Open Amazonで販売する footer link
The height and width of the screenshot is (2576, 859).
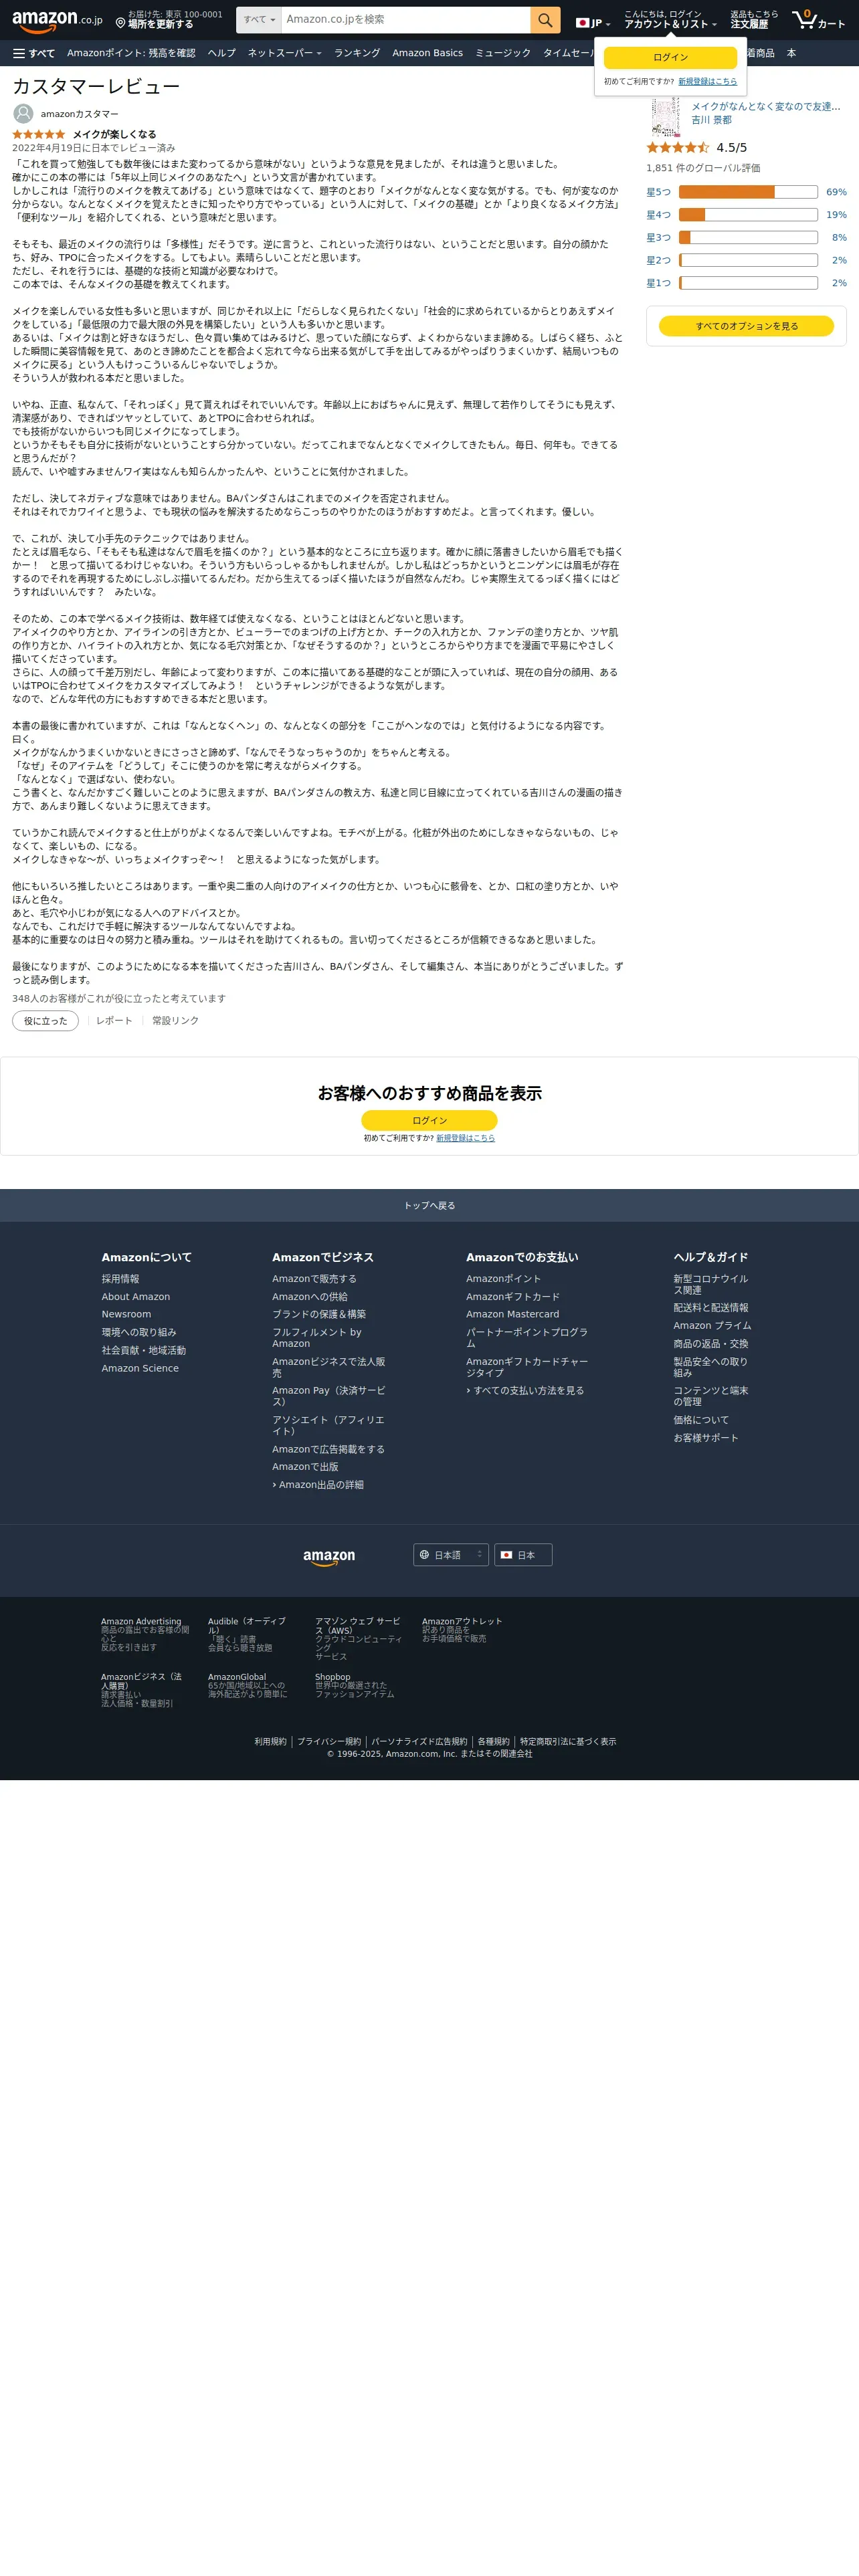pos(314,1279)
